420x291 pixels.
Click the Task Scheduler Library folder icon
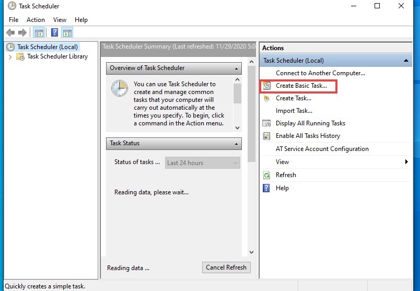pyautogui.click(x=20, y=56)
